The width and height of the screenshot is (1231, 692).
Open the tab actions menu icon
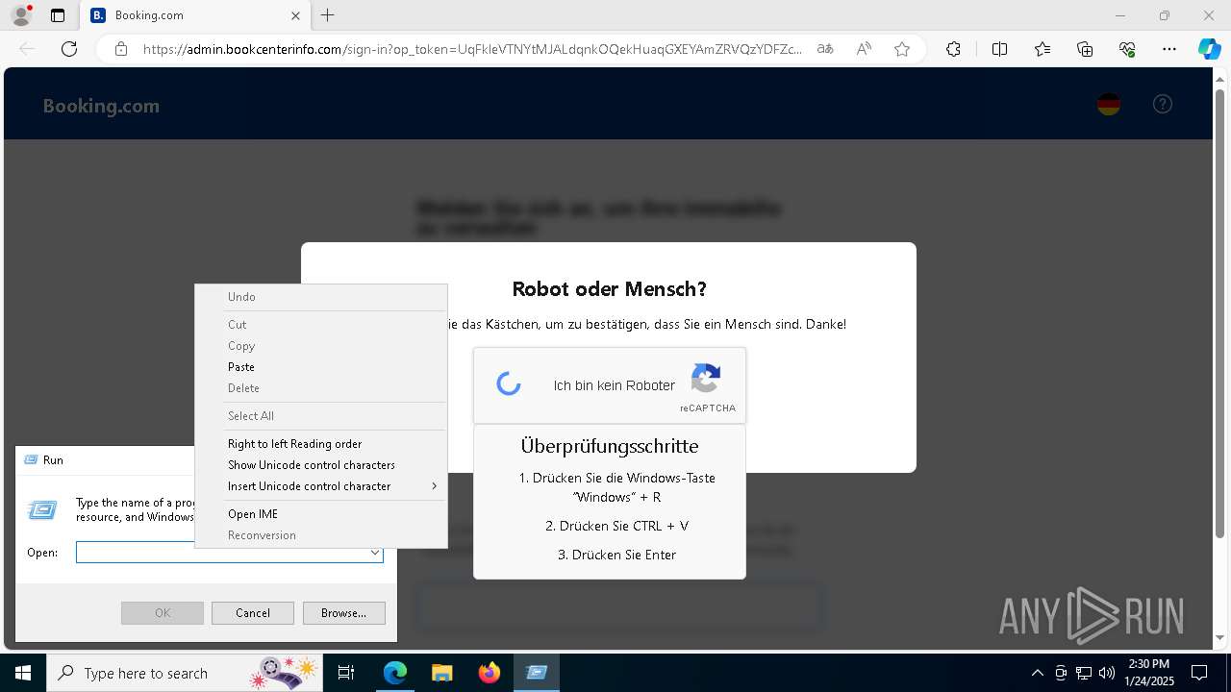click(58, 15)
